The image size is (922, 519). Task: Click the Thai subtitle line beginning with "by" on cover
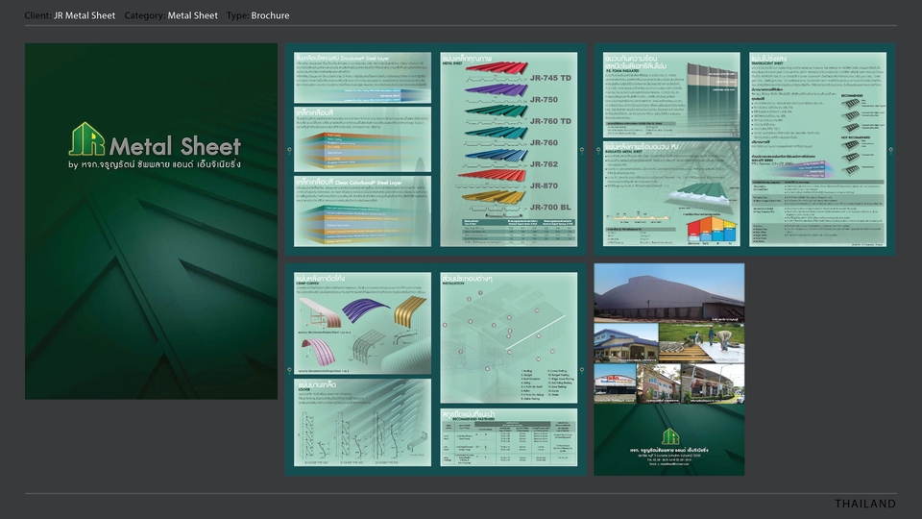(155, 164)
